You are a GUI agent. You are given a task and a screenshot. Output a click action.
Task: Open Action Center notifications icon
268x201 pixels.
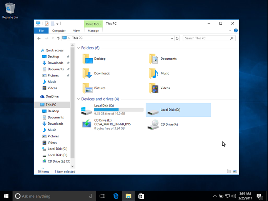(x=260, y=196)
